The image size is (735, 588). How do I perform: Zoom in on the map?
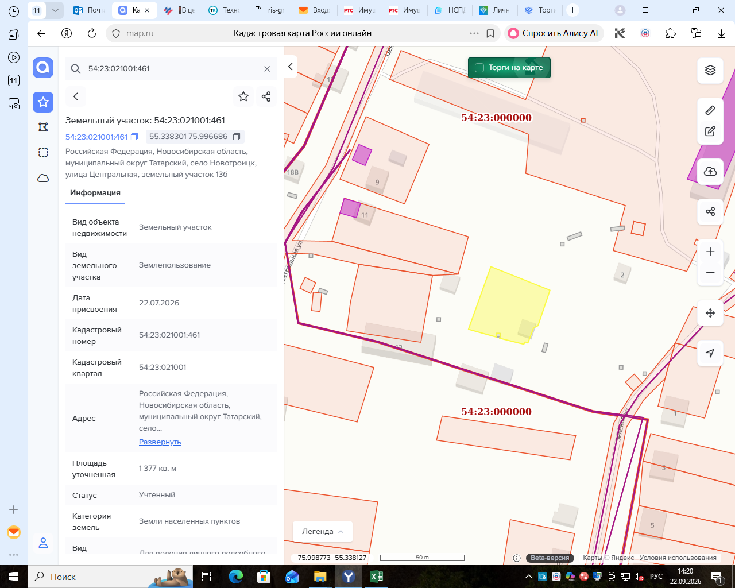coord(710,252)
